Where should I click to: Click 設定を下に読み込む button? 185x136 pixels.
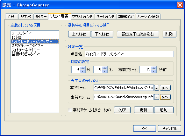point(138,34)
